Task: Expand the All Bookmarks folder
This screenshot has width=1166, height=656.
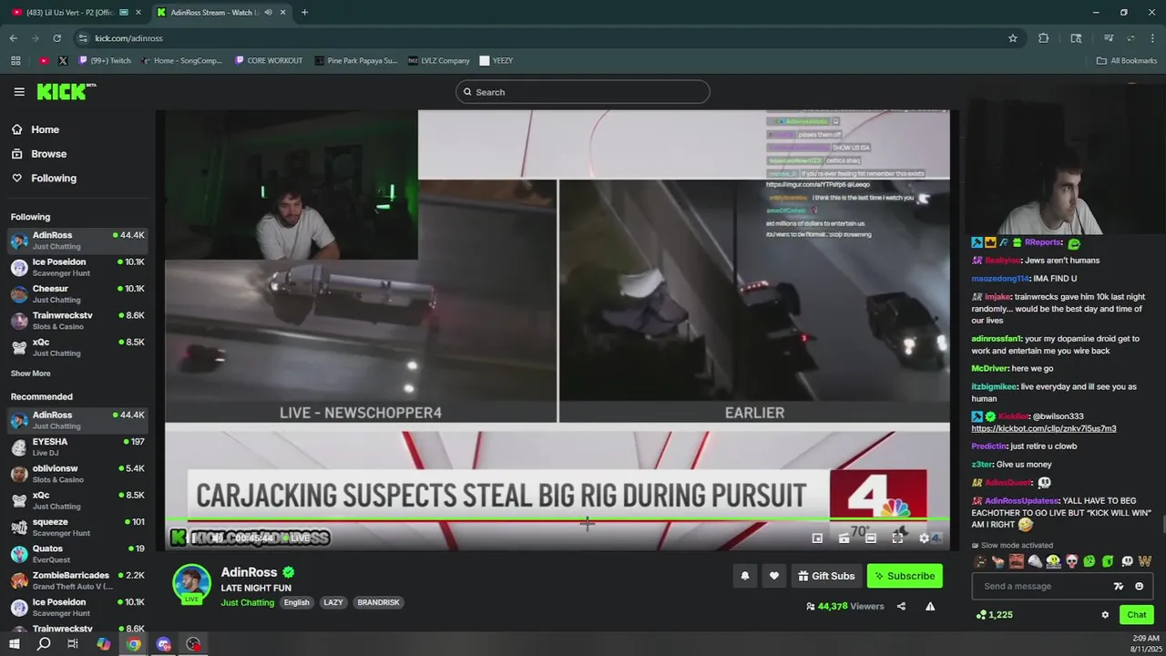Action: 1127,61
